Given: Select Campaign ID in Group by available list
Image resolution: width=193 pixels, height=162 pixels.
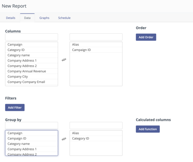Looking at the screenshot, I should click(32, 139).
